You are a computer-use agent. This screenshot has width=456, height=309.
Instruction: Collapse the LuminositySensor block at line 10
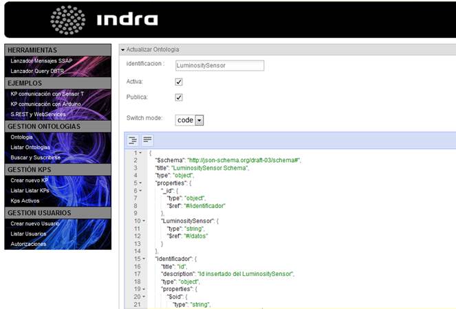(x=140, y=220)
